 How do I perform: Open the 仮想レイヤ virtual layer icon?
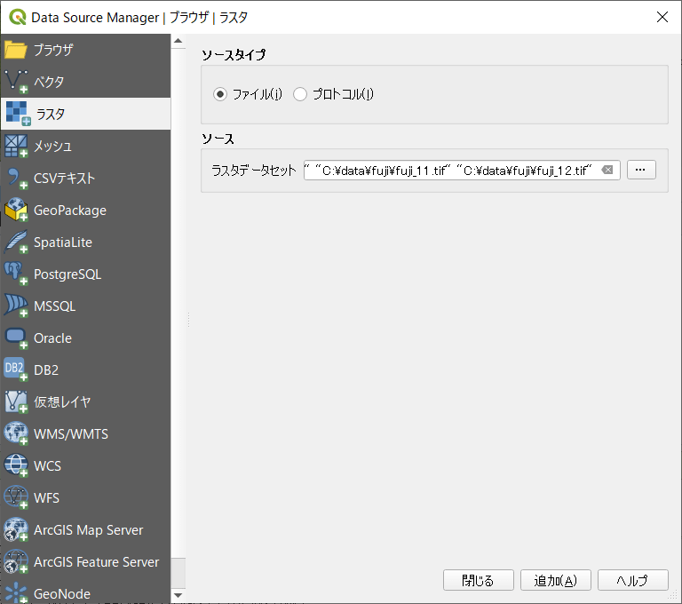[16, 401]
